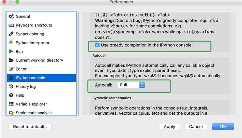
Task: Click the Autocall section heading
Action: coord(99,56)
